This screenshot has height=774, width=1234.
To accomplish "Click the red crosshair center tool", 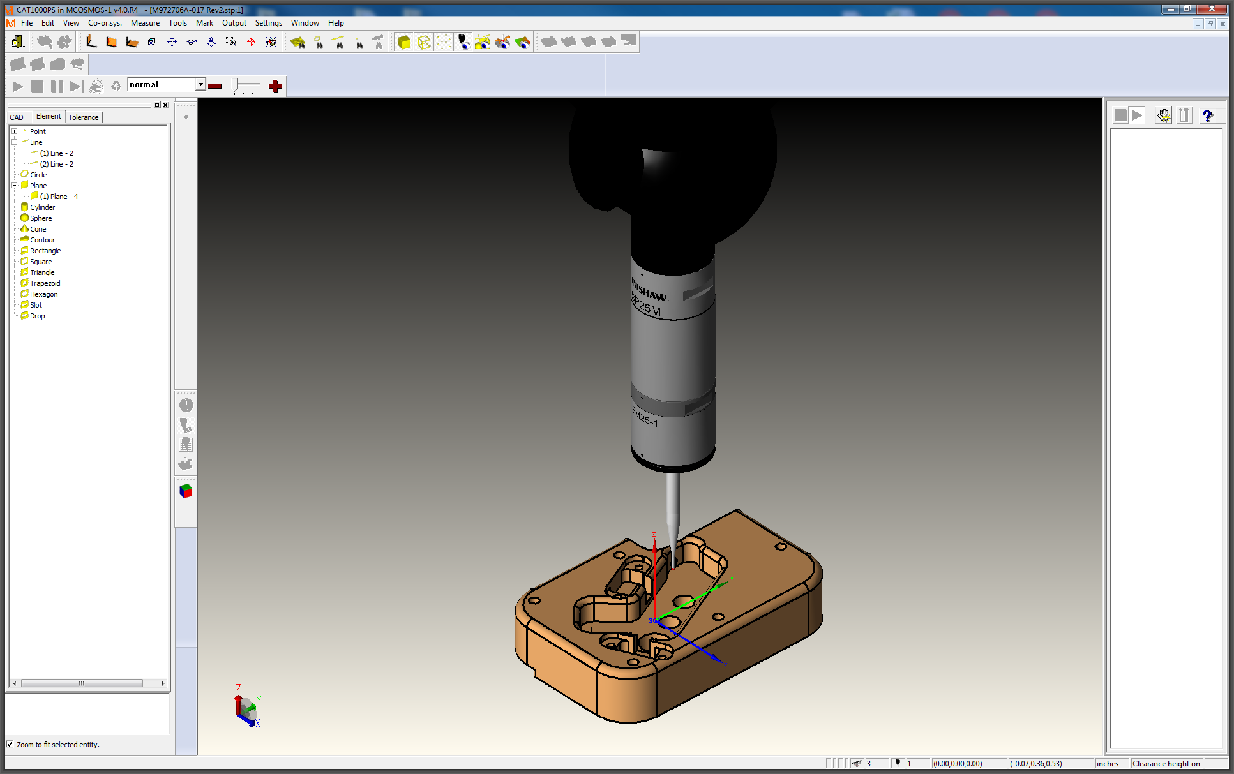I will 251,42.
